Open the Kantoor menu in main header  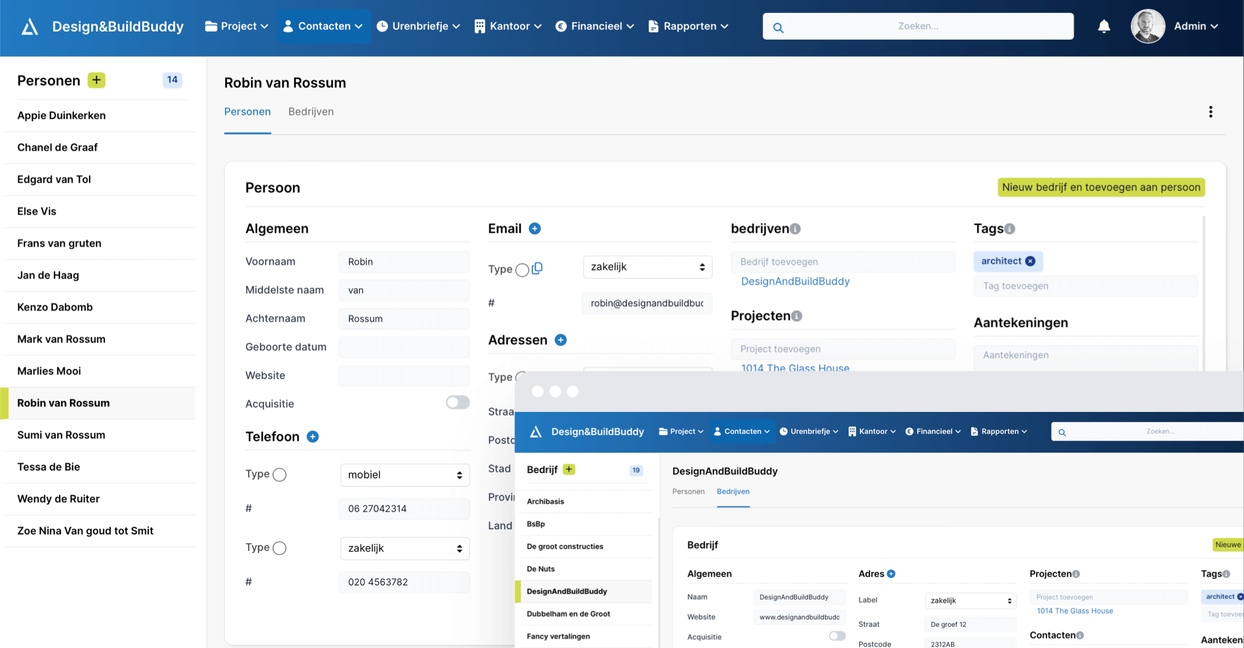508,26
